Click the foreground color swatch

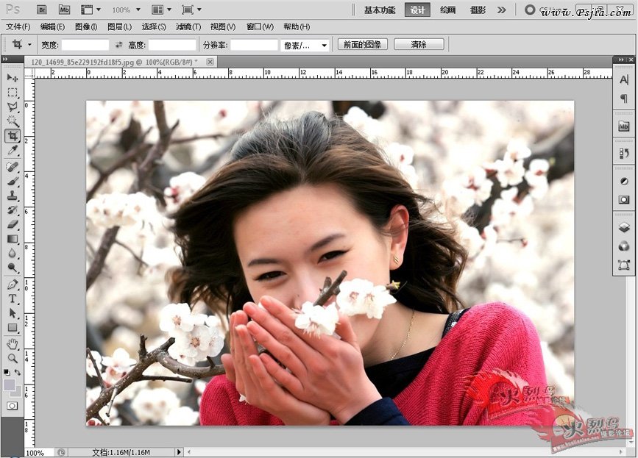pos(10,384)
